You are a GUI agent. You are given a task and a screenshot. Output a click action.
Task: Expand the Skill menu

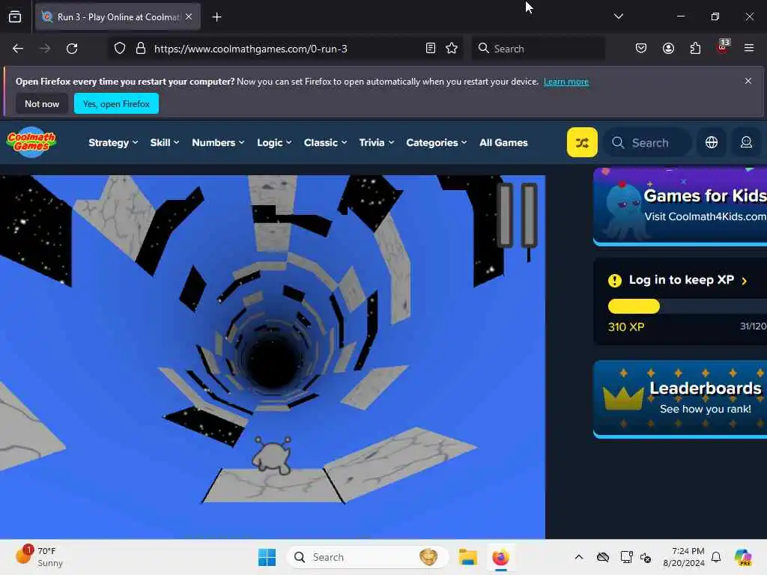164,142
